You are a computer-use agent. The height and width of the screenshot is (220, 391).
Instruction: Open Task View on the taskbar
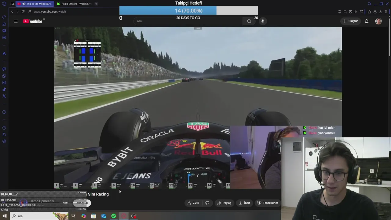[x=73, y=216]
